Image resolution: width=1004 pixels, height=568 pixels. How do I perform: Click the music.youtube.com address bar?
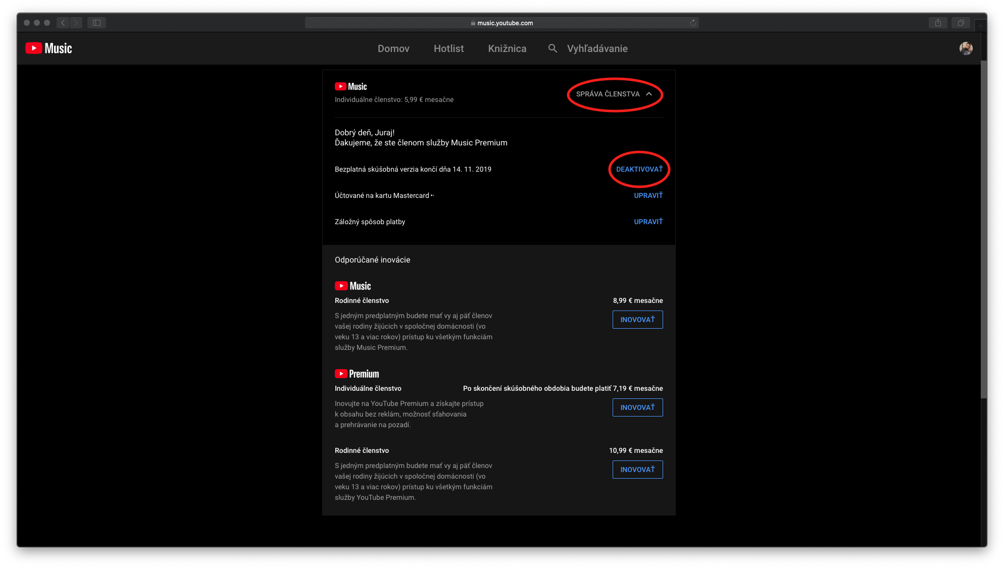[501, 23]
